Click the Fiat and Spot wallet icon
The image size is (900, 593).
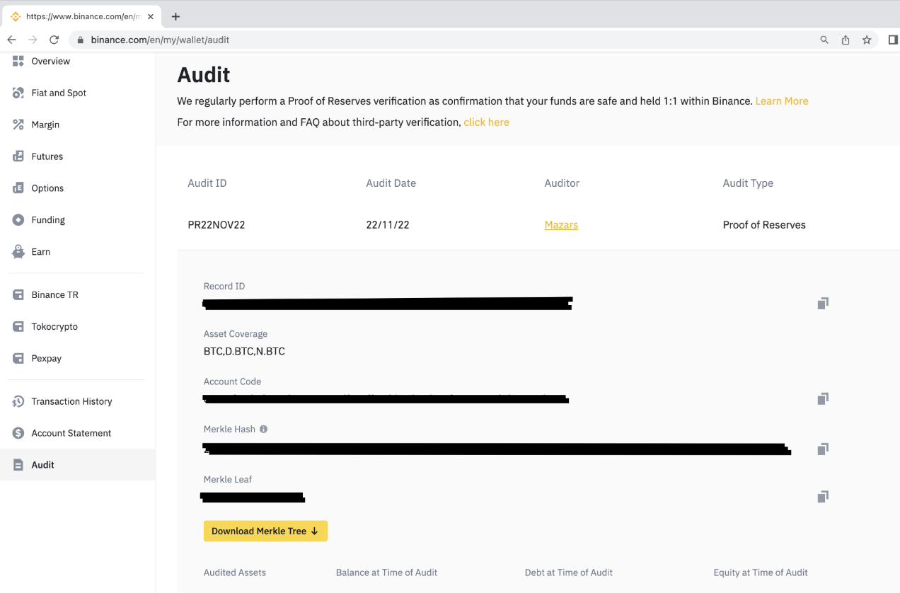pyautogui.click(x=18, y=93)
